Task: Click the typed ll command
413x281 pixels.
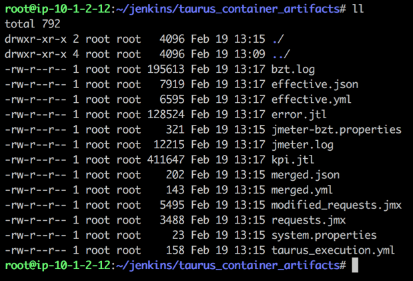Action: tap(358, 9)
